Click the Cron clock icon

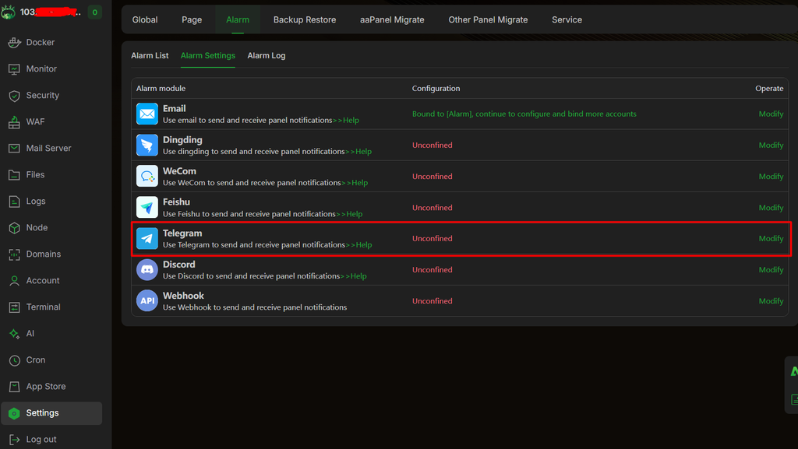point(14,360)
